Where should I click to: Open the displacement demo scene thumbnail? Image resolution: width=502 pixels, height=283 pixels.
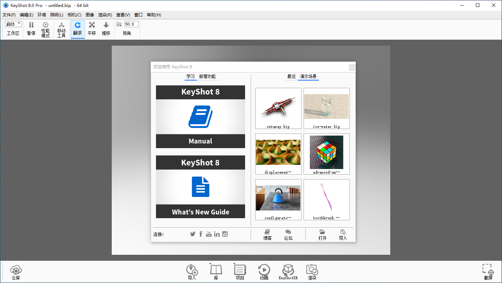[278, 154]
